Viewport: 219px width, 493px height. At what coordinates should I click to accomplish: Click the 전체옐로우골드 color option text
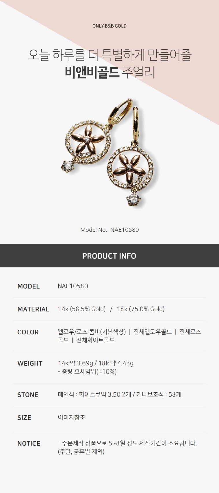[x=153, y=332]
